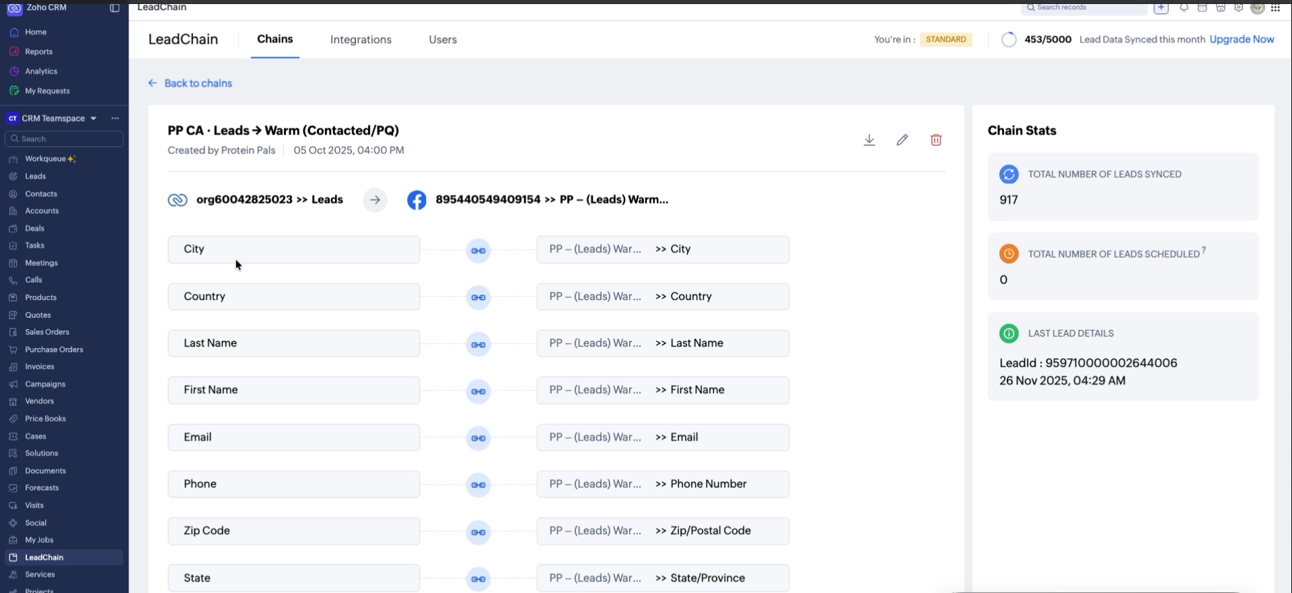1292x593 pixels.
Task: Switch to the Integrations tab
Action: pyautogui.click(x=361, y=40)
